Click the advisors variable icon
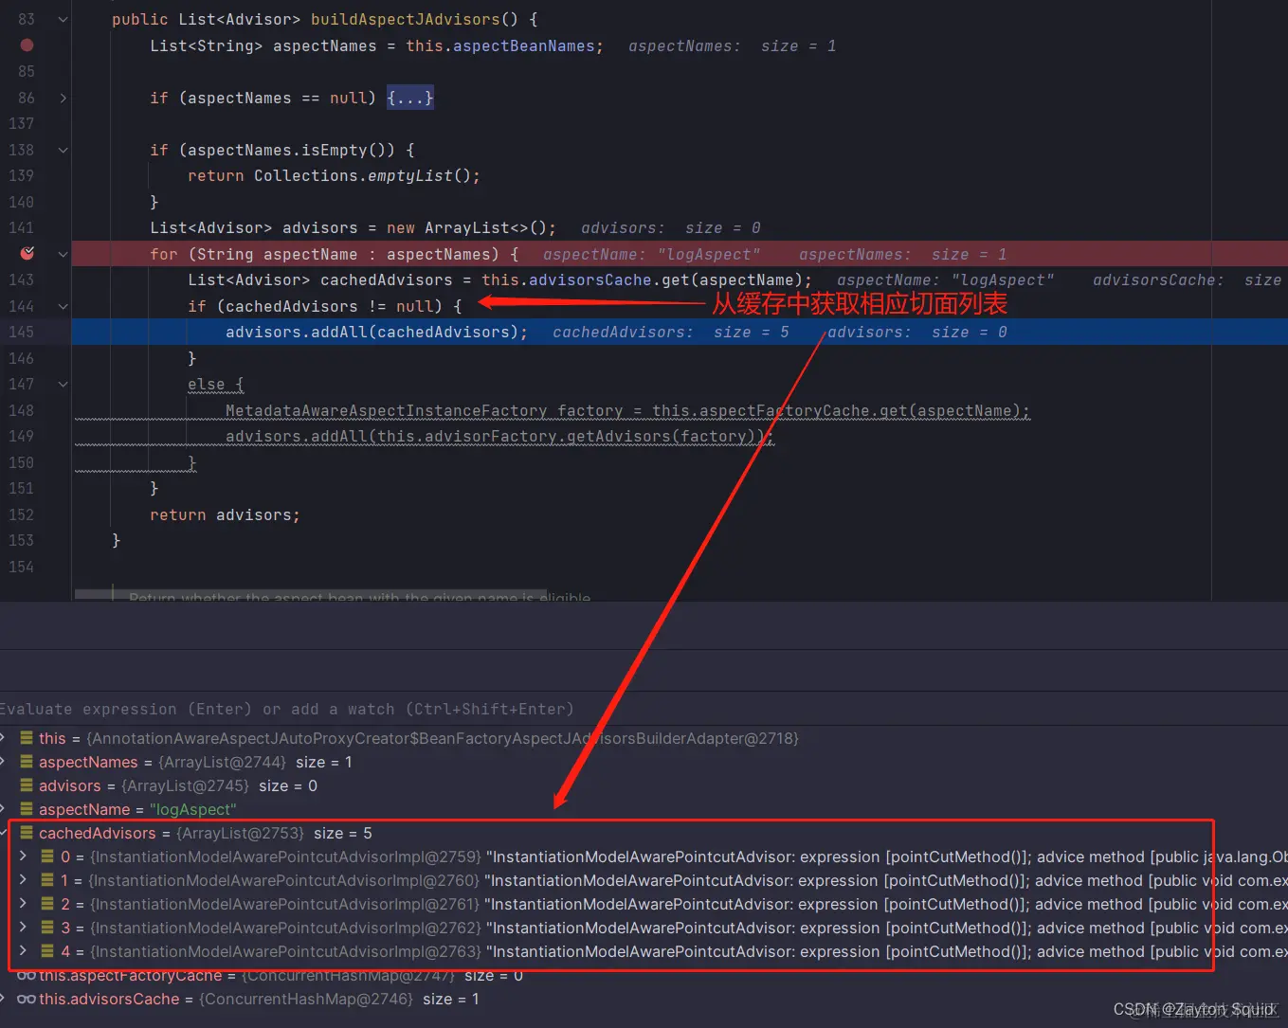 27,785
